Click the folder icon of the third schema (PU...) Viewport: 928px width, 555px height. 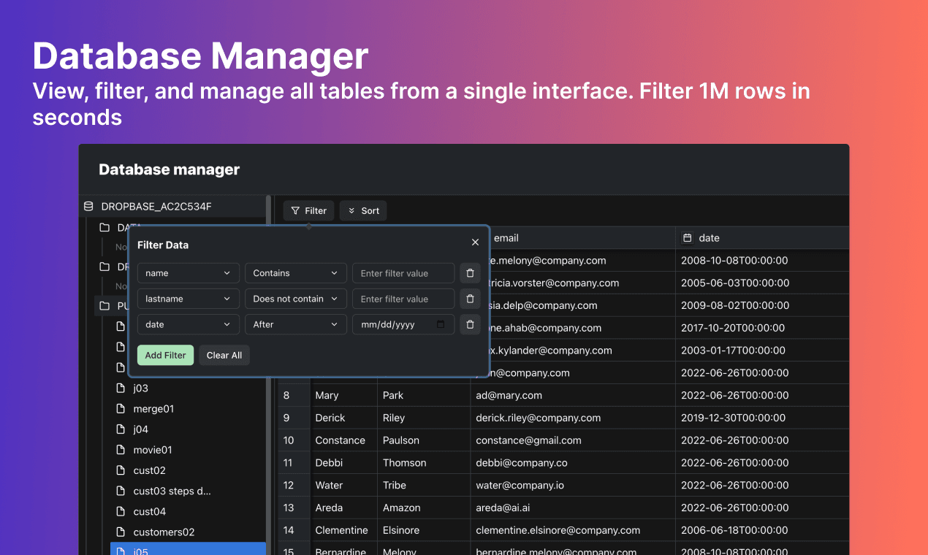(x=104, y=306)
